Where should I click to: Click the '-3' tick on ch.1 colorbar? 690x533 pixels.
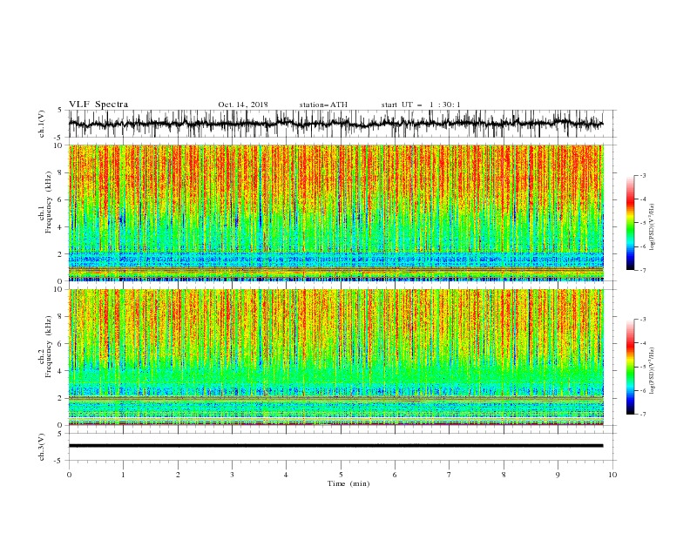click(642, 175)
